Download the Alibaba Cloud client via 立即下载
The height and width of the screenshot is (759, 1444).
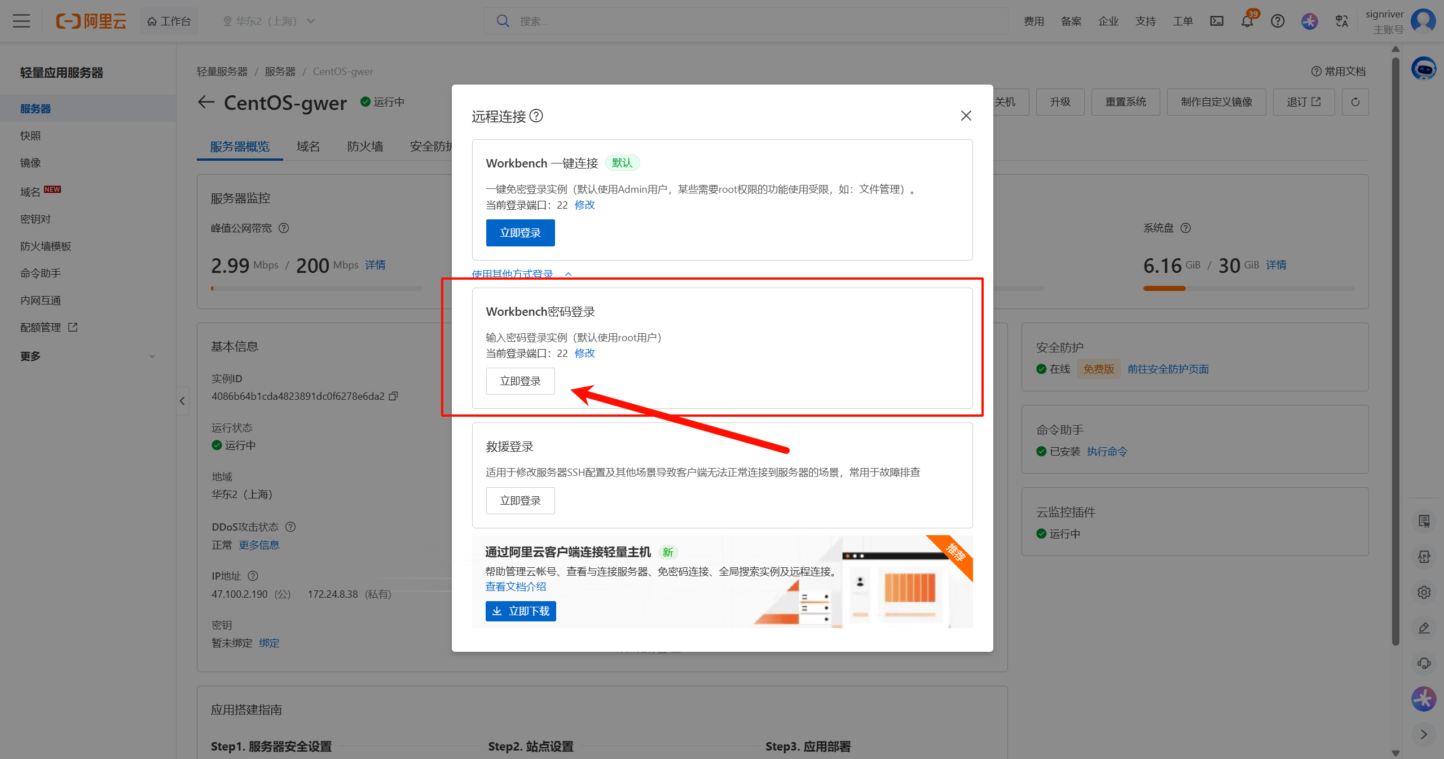coord(521,611)
